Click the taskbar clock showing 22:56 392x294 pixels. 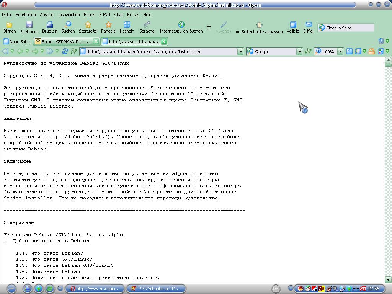(x=374, y=289)
